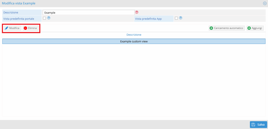268x129 pixels.
Task: Click the Caricamento automatico button
Action: click(227, 28)
